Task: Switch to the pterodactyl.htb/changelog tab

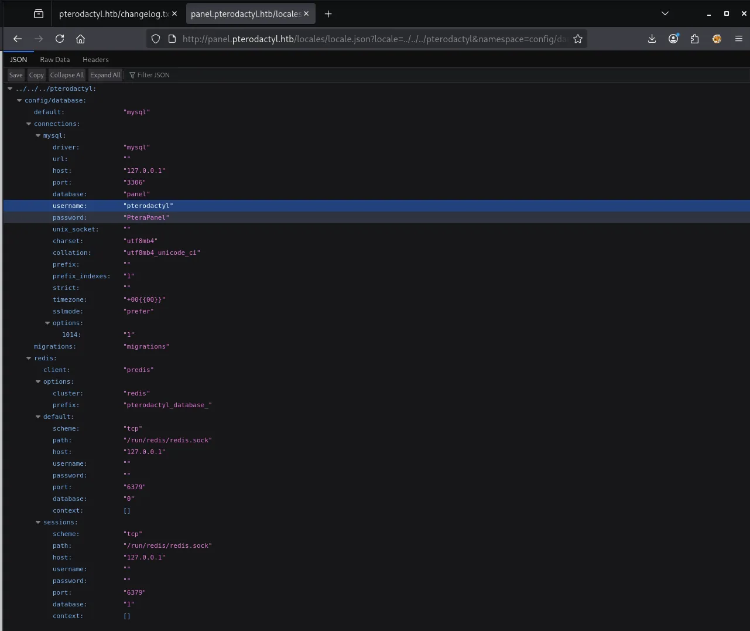Action: coord(114,13)
